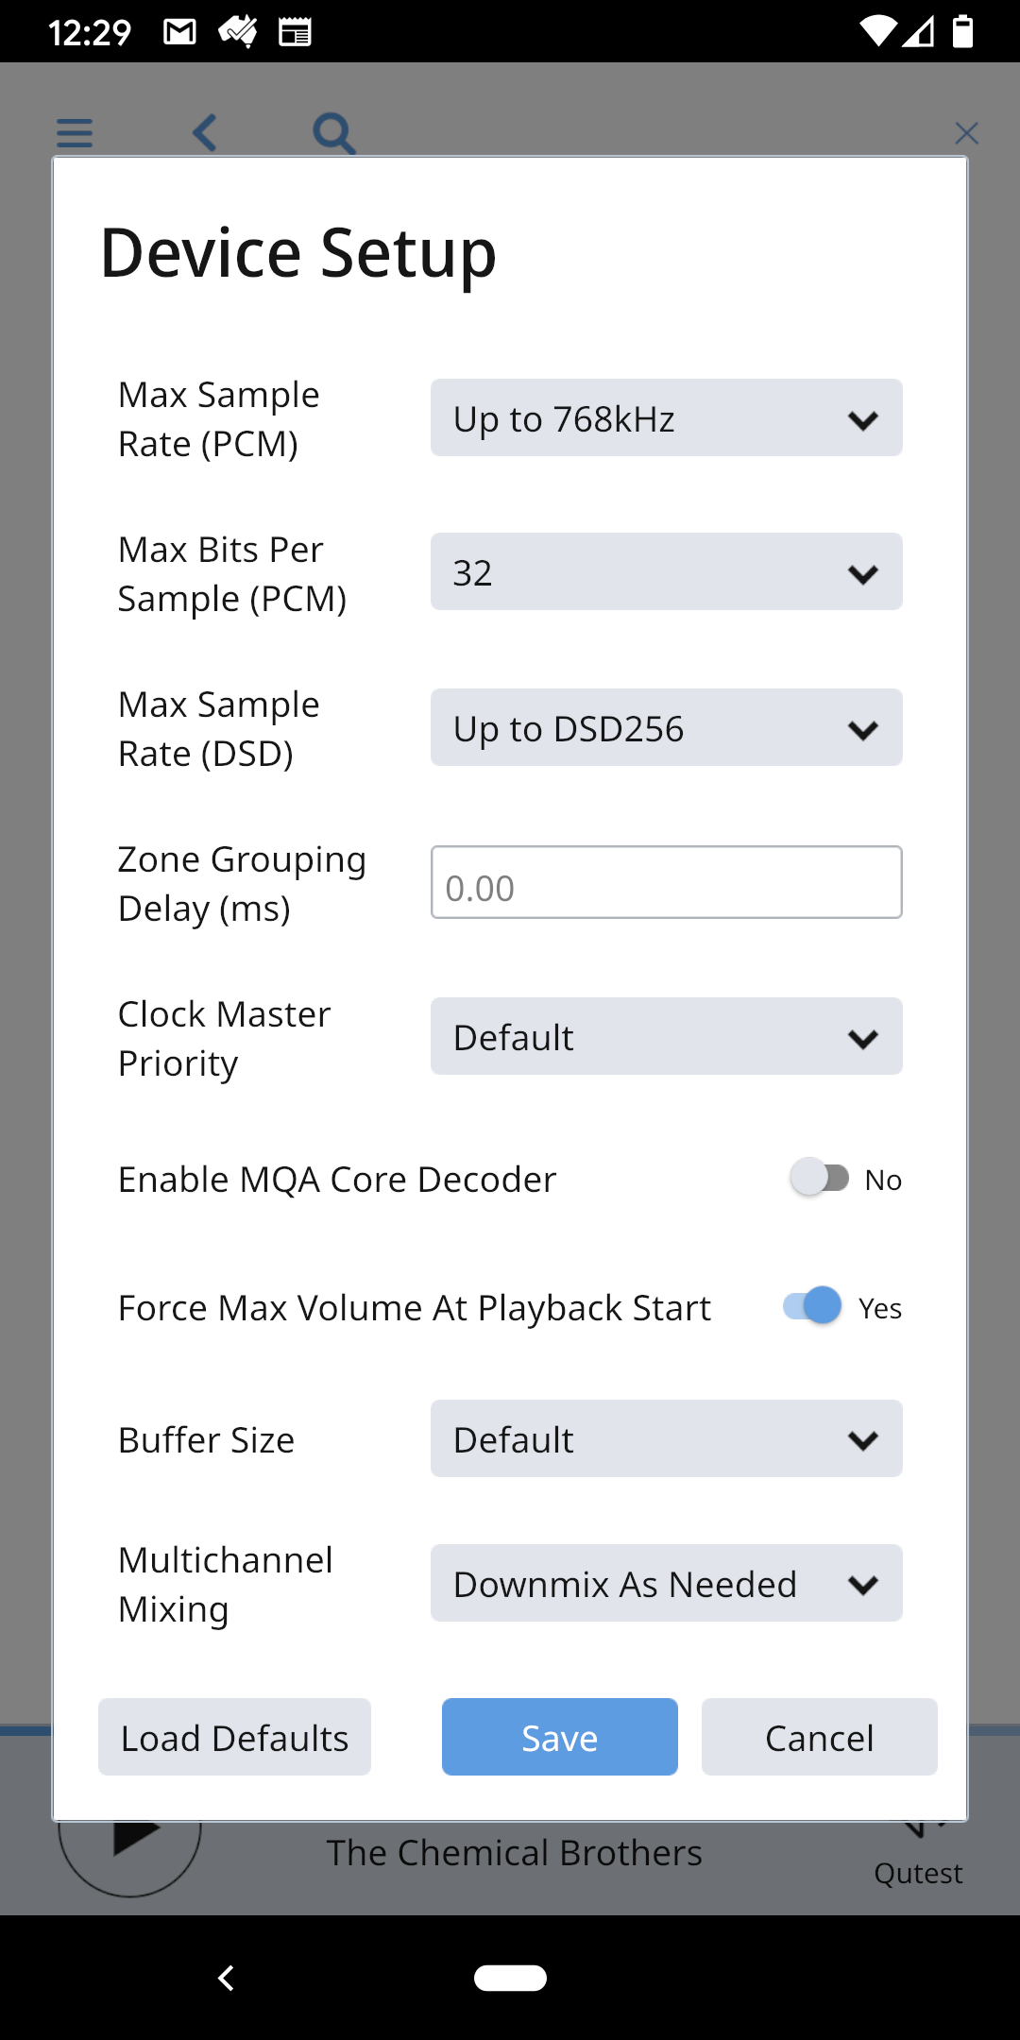Click the Load Defaults button

coord(234,1737)
